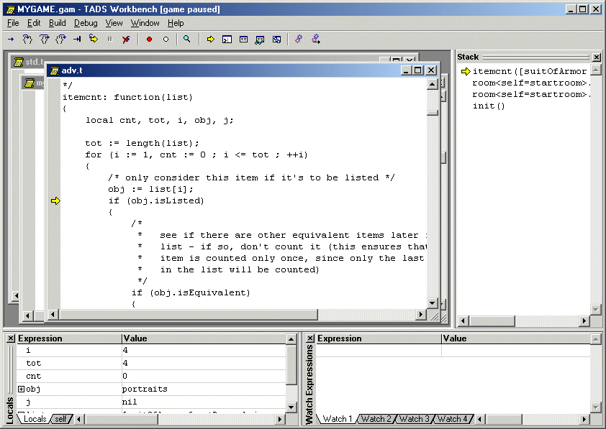The image size is (606, 429).
Task: Switch to the Watch 2 tab
Action: click(376, 419)
